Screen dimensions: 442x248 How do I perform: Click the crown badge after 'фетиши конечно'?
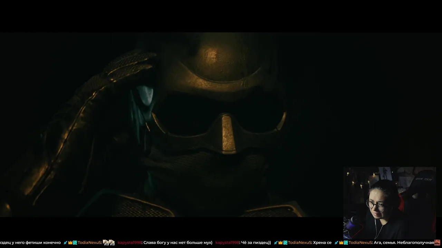(x=70, y=242)
